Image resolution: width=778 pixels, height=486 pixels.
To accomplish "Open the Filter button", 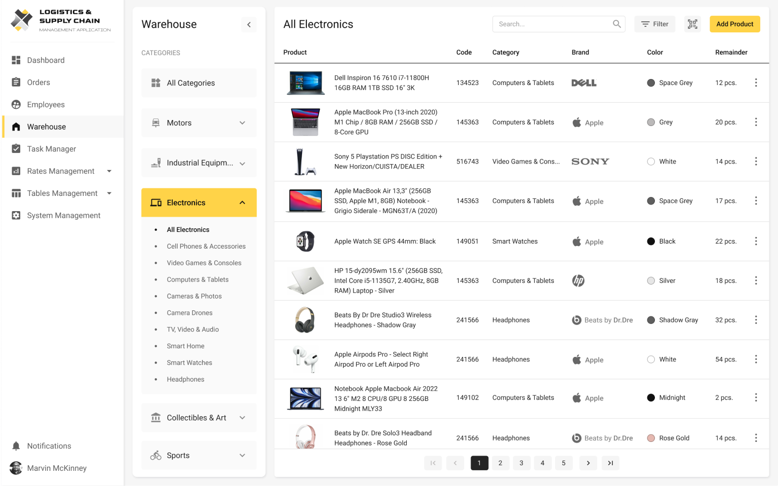I will point(655,24).
